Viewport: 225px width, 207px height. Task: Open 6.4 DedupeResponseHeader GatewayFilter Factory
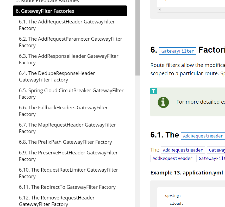click(57, 77)
